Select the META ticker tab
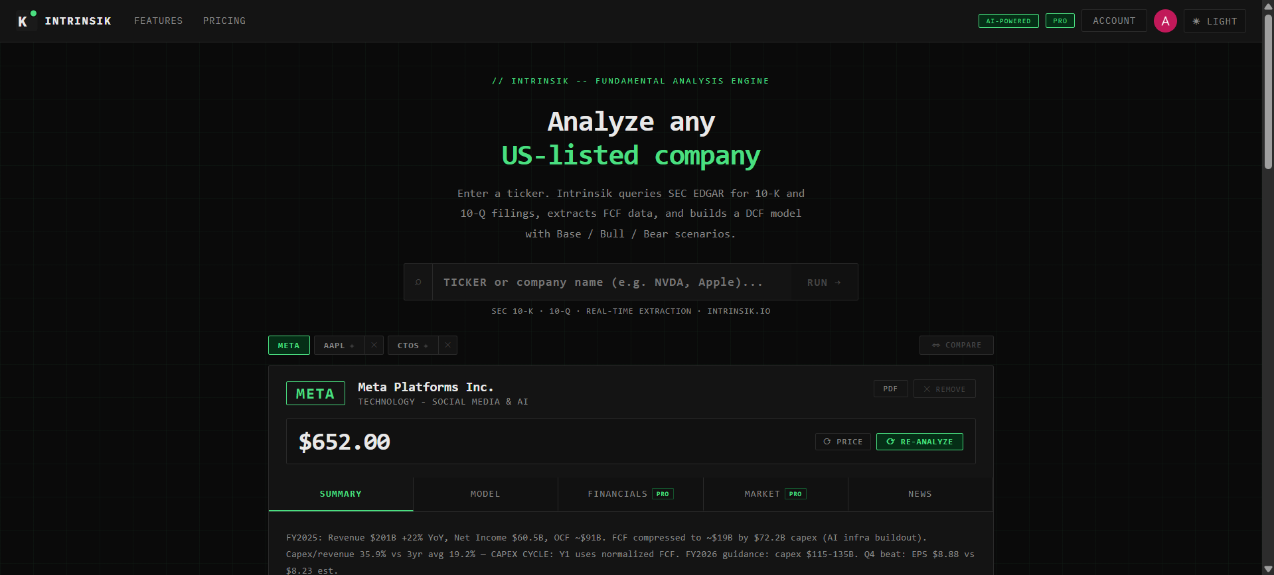 point(289,345)
